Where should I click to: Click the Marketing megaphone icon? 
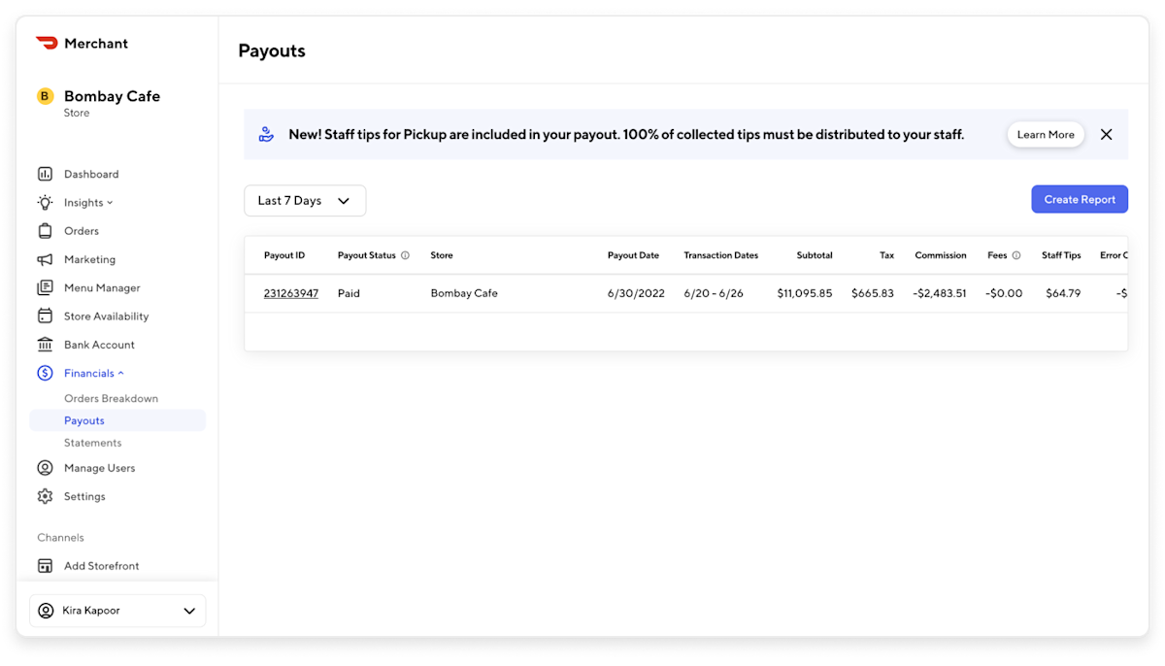[x=45, y=259]
